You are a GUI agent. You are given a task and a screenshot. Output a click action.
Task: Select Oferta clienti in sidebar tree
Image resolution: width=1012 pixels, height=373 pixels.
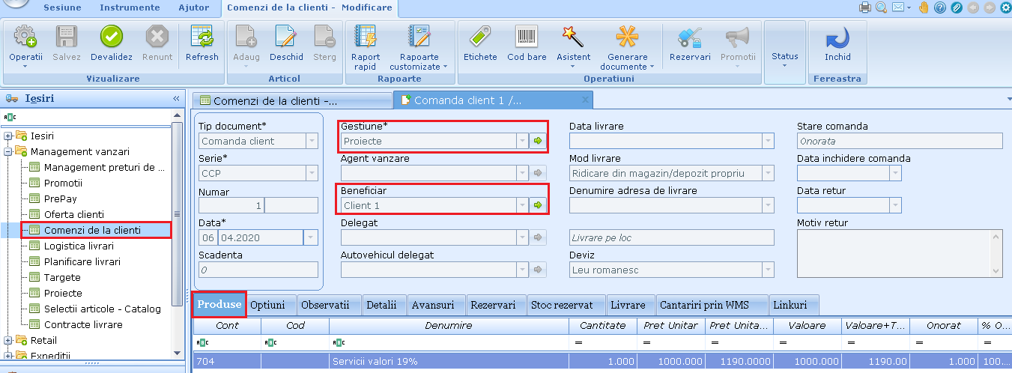click(x=73, y=215)
